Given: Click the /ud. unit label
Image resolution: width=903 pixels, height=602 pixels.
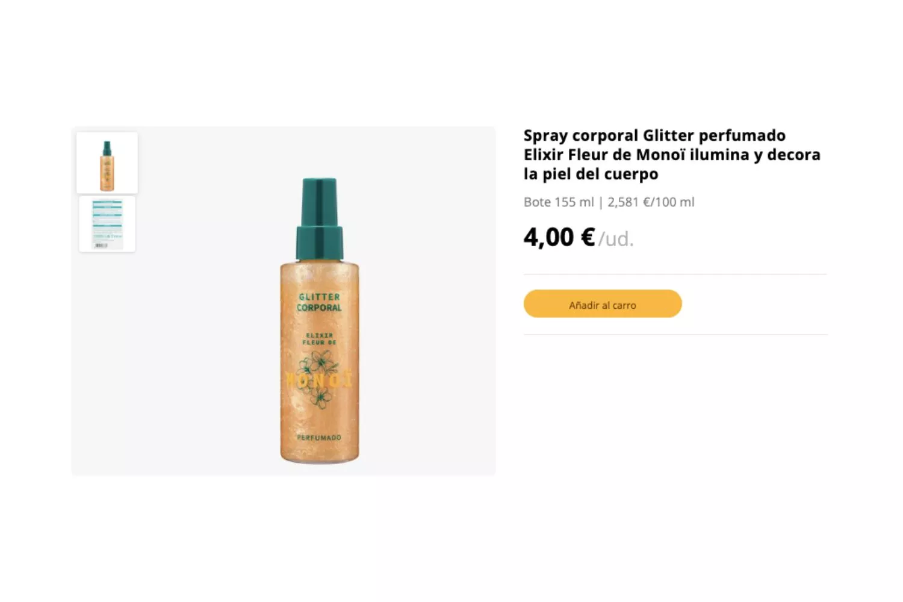Looking at the screenshot, I should coord(616,240).
